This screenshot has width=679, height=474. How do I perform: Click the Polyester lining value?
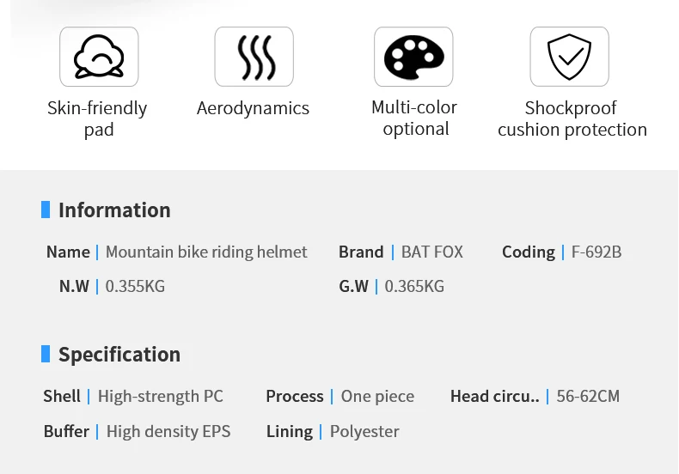pos(364,432)
